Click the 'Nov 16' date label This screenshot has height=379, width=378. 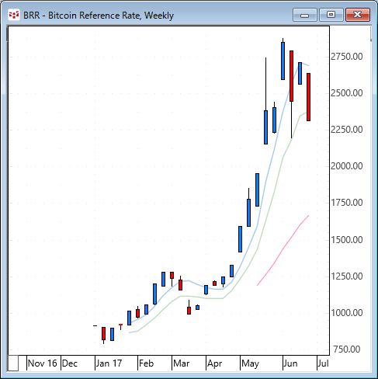42,363
